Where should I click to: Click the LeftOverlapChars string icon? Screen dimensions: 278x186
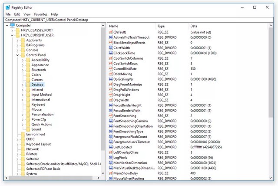coord(111,152)
